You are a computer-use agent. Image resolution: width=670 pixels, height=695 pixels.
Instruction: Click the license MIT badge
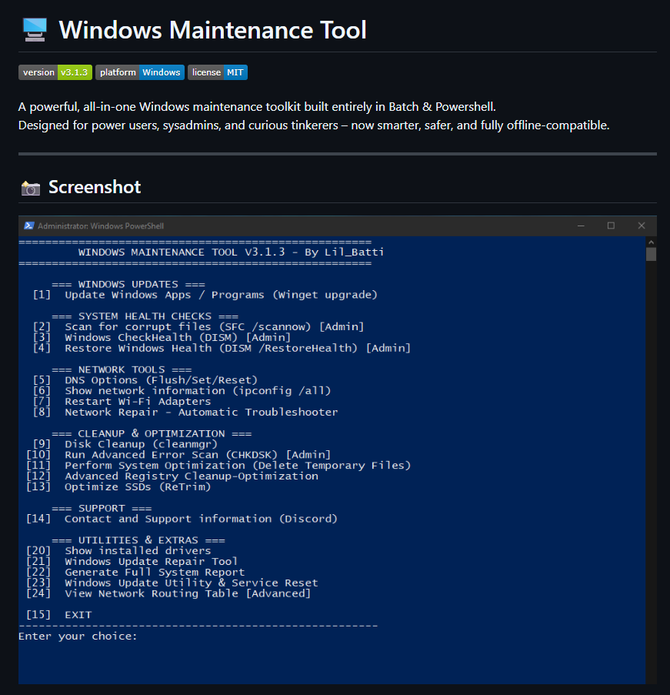(x=218, y=72)
